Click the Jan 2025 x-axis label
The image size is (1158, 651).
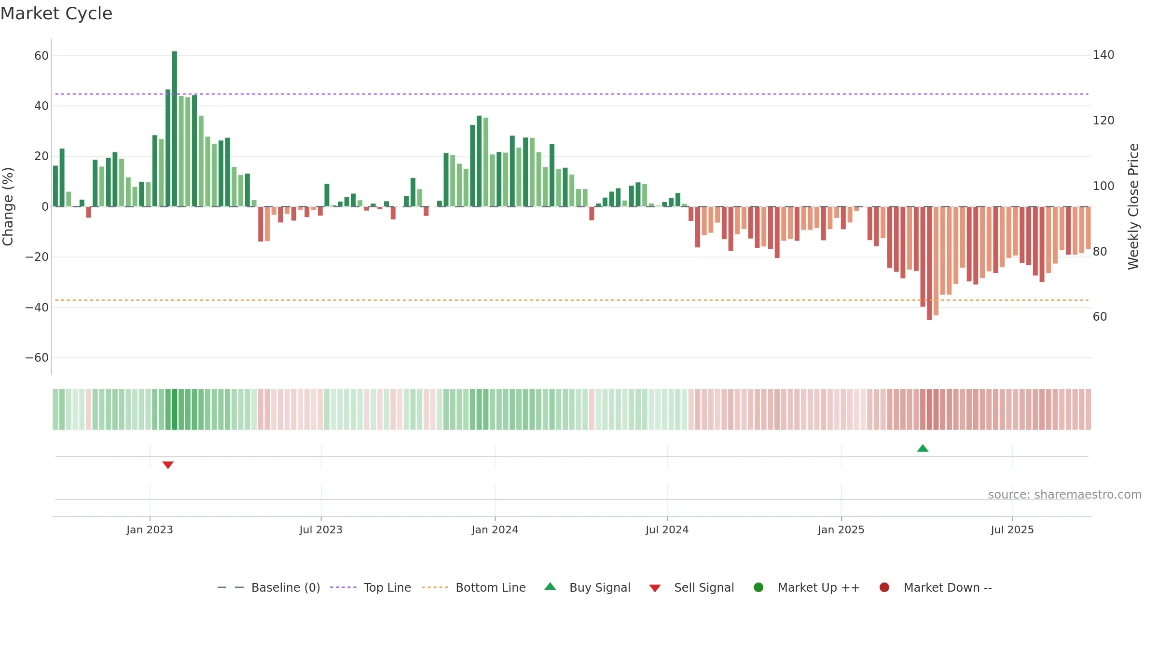point(841,529)
